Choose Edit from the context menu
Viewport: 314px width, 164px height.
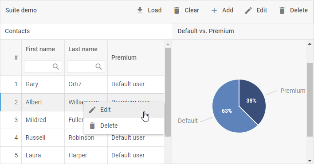pyautogui.click(x=124, y=110)
